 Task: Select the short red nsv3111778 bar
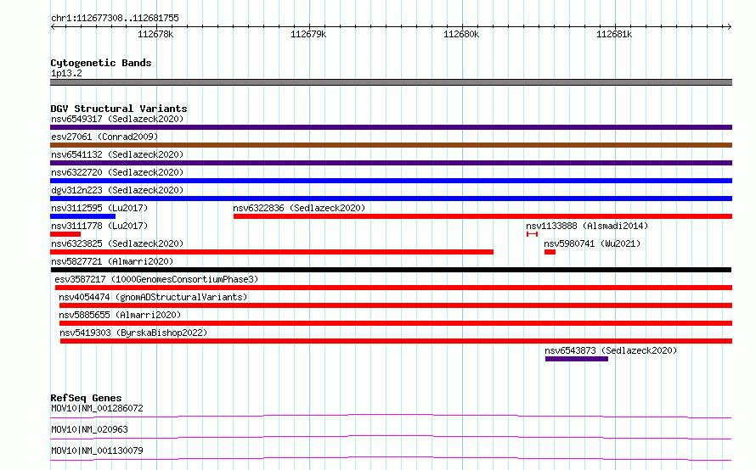click(x=65, y=234)
